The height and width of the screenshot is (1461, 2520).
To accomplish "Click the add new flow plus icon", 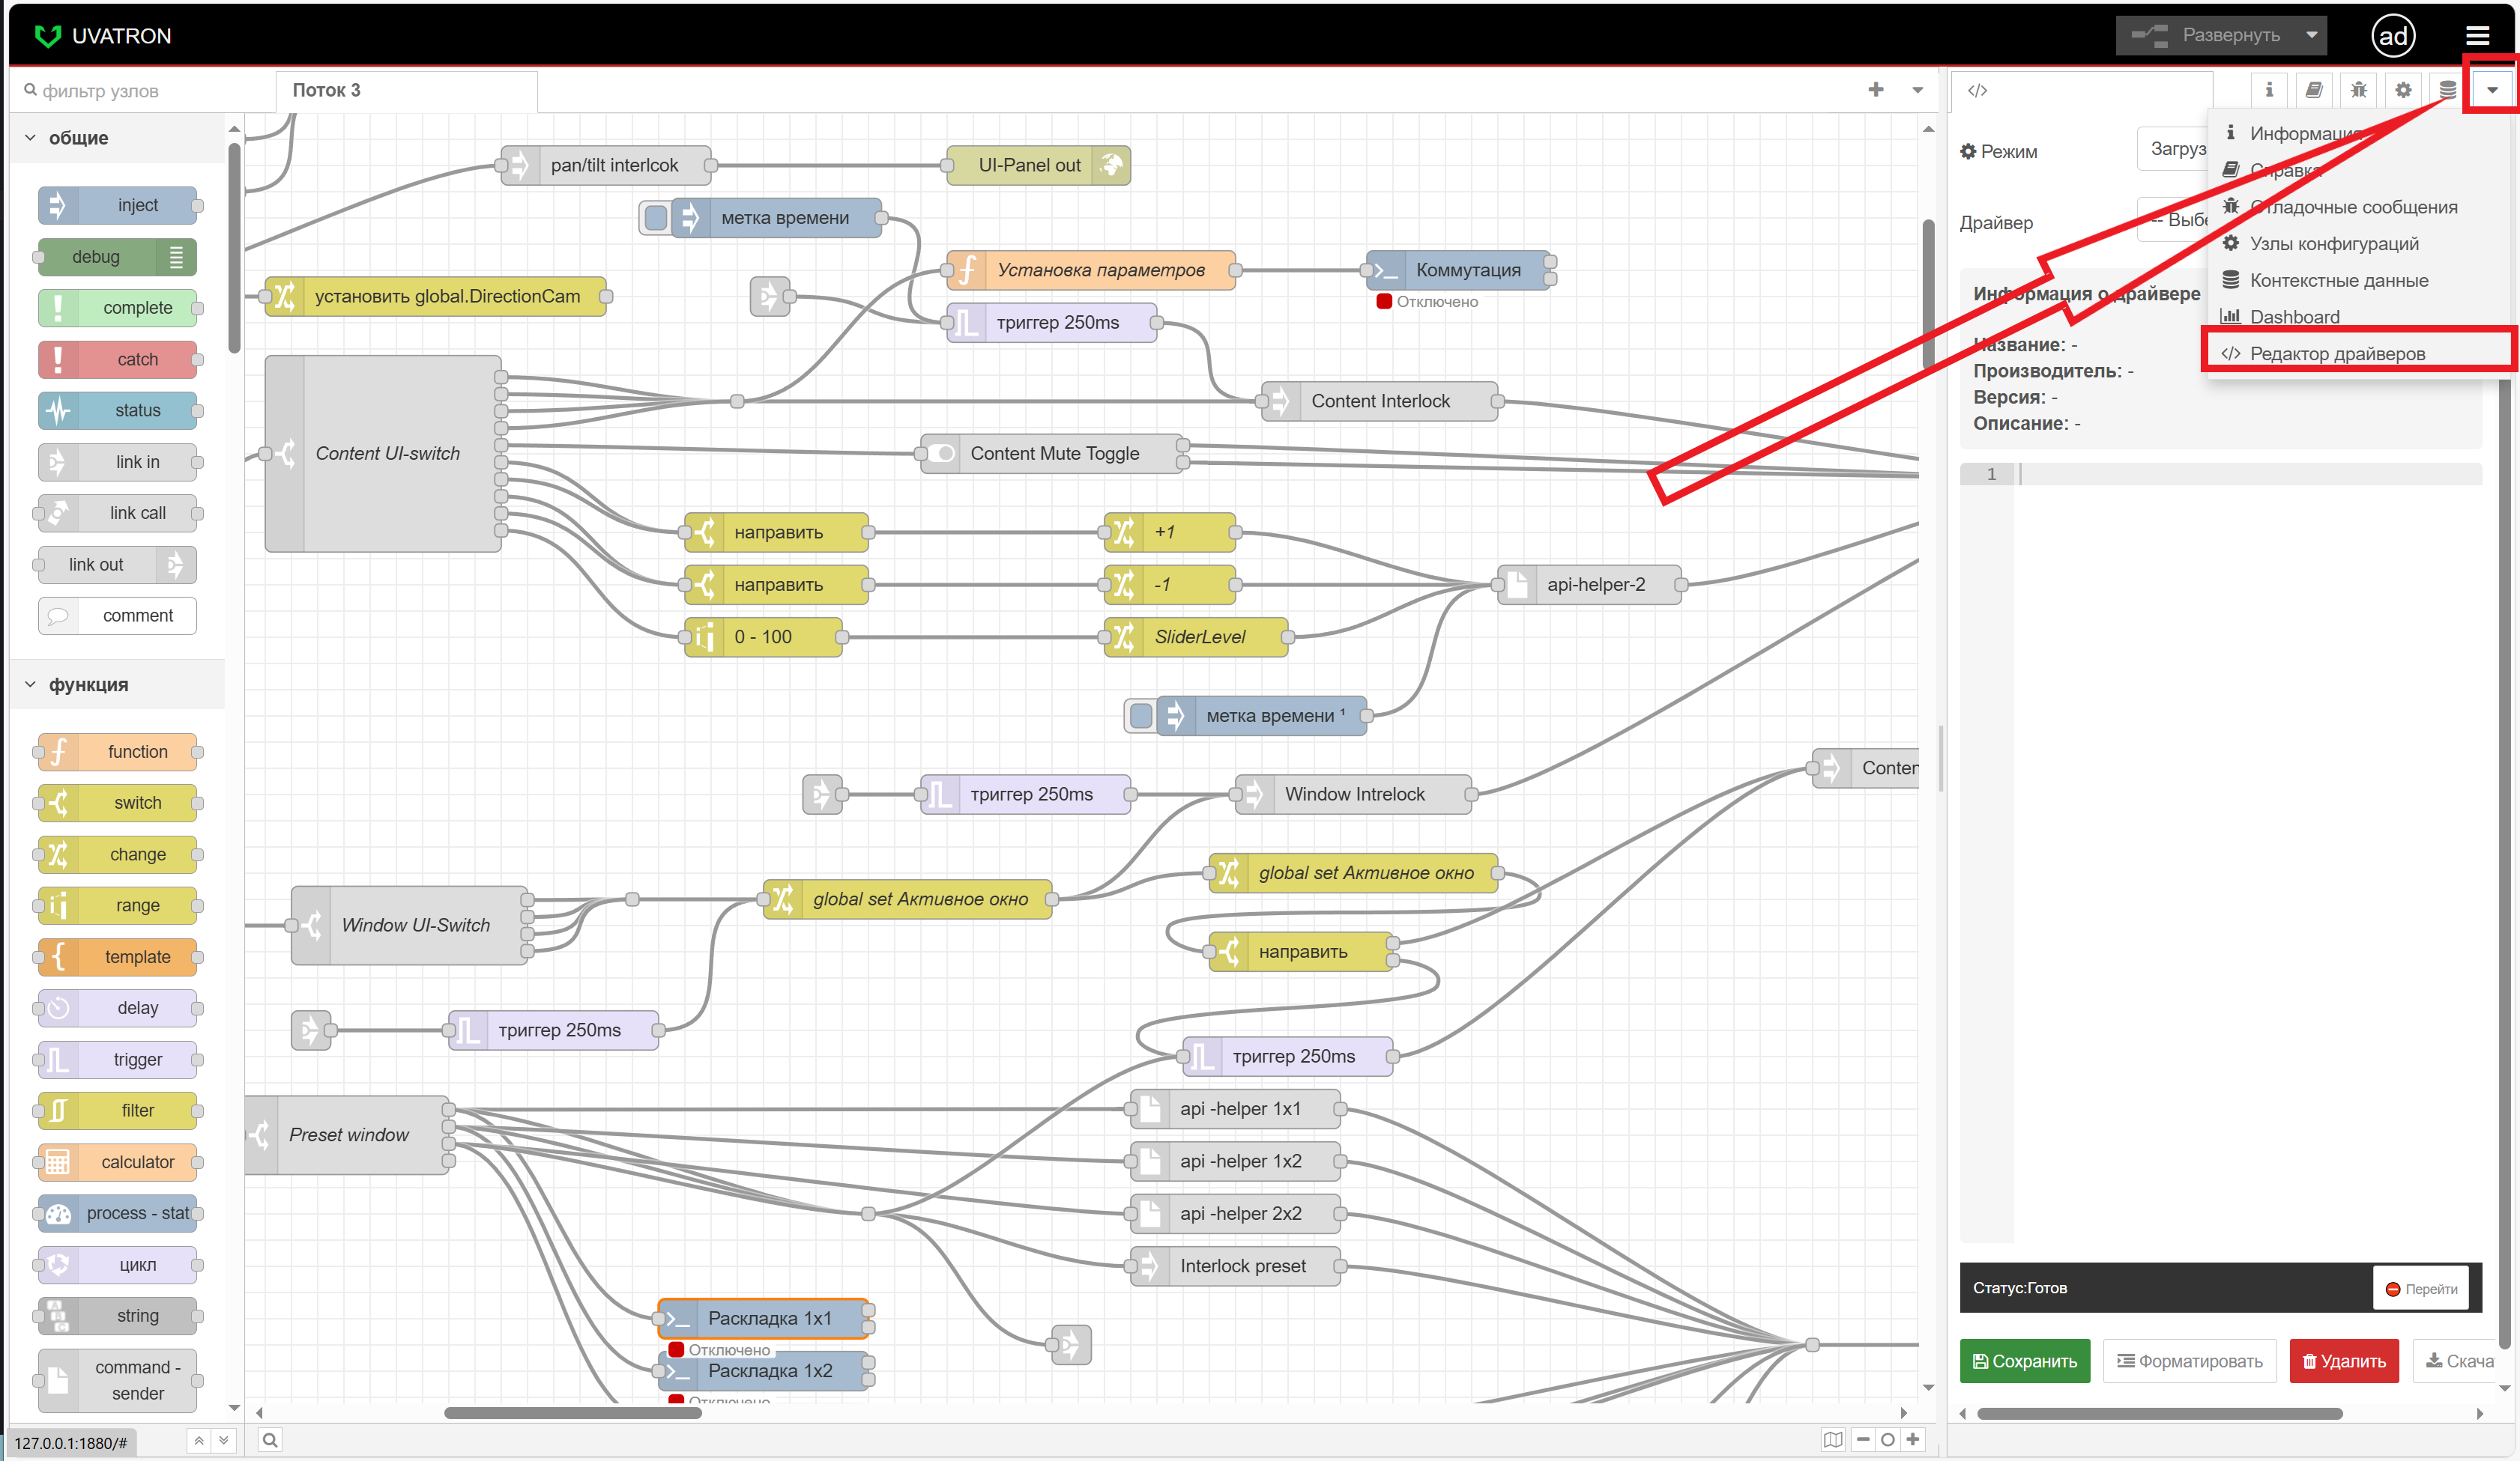I will 1875,90.
